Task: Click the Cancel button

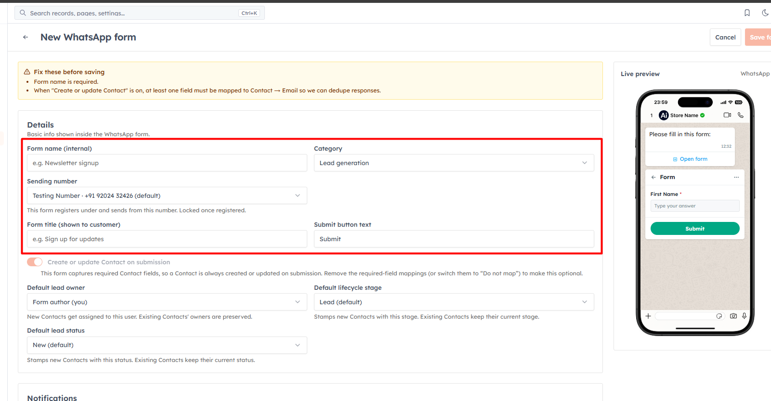Action: point(725,37)
